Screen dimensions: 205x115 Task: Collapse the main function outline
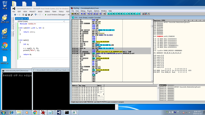point(19,40)
